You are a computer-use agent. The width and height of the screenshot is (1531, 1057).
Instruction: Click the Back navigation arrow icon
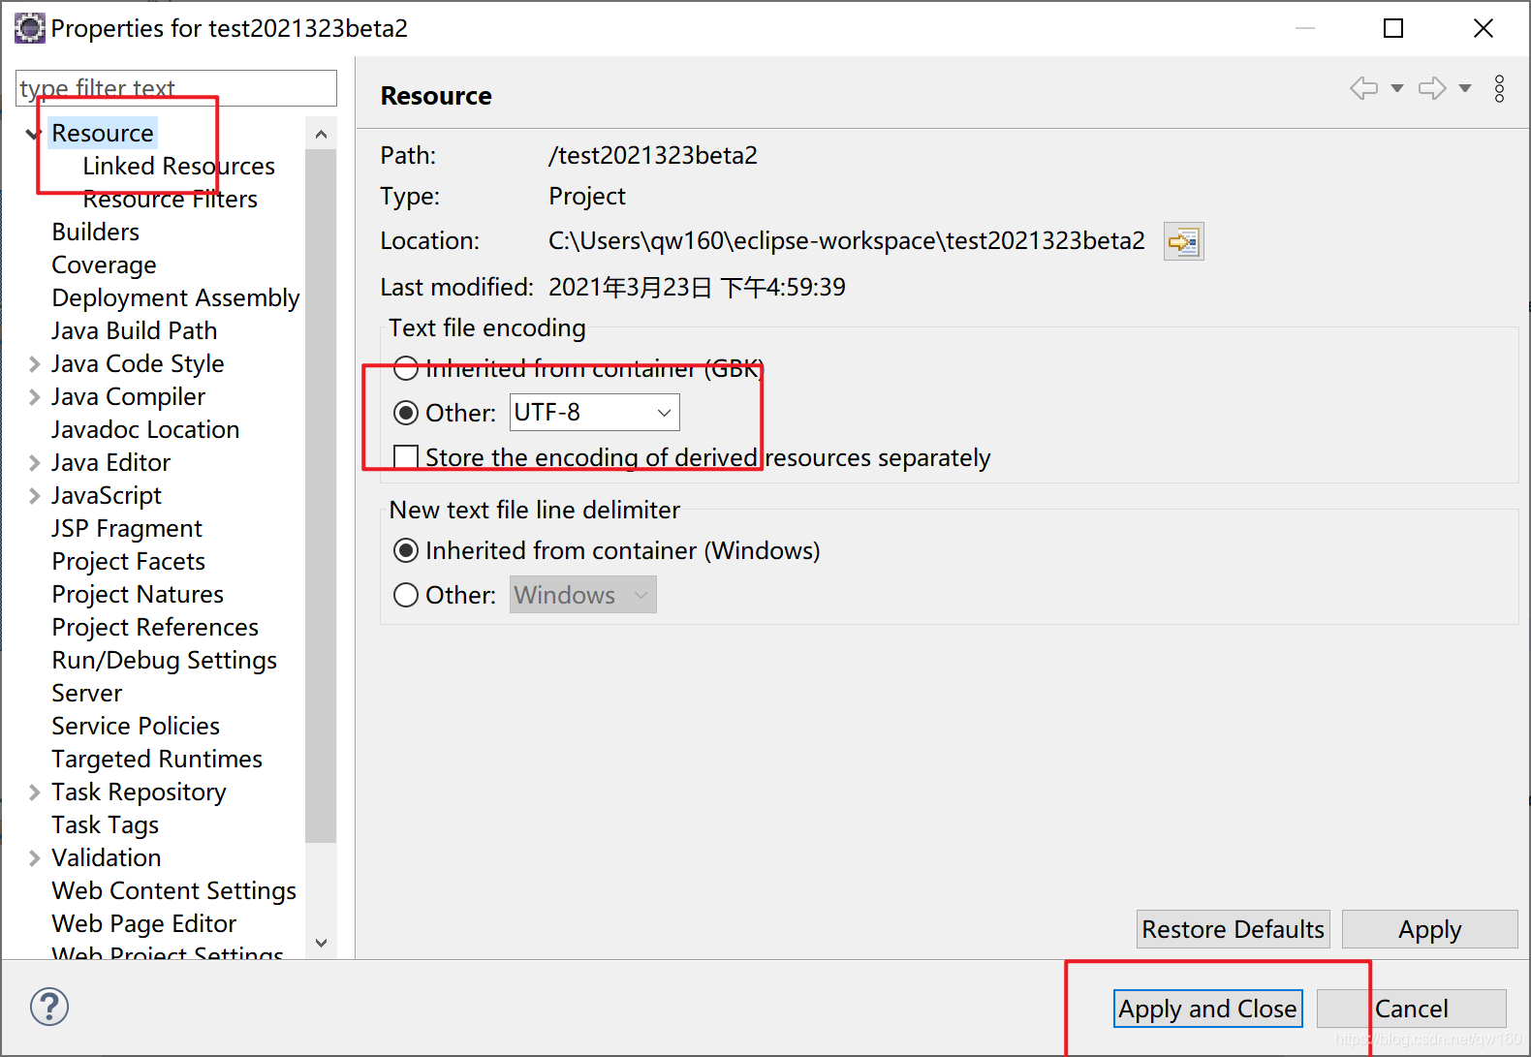point(1363,88)
